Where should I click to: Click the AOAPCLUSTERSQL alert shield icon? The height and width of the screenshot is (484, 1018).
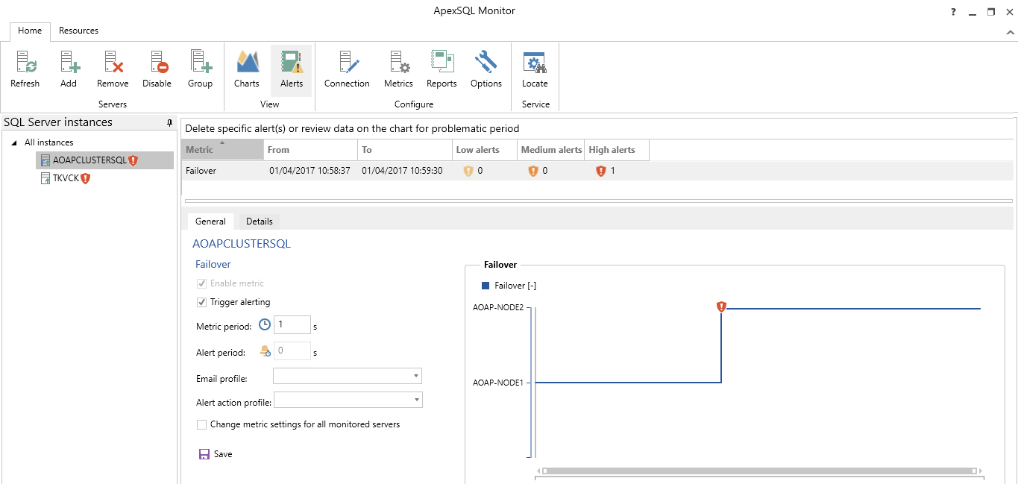point(133,160)
